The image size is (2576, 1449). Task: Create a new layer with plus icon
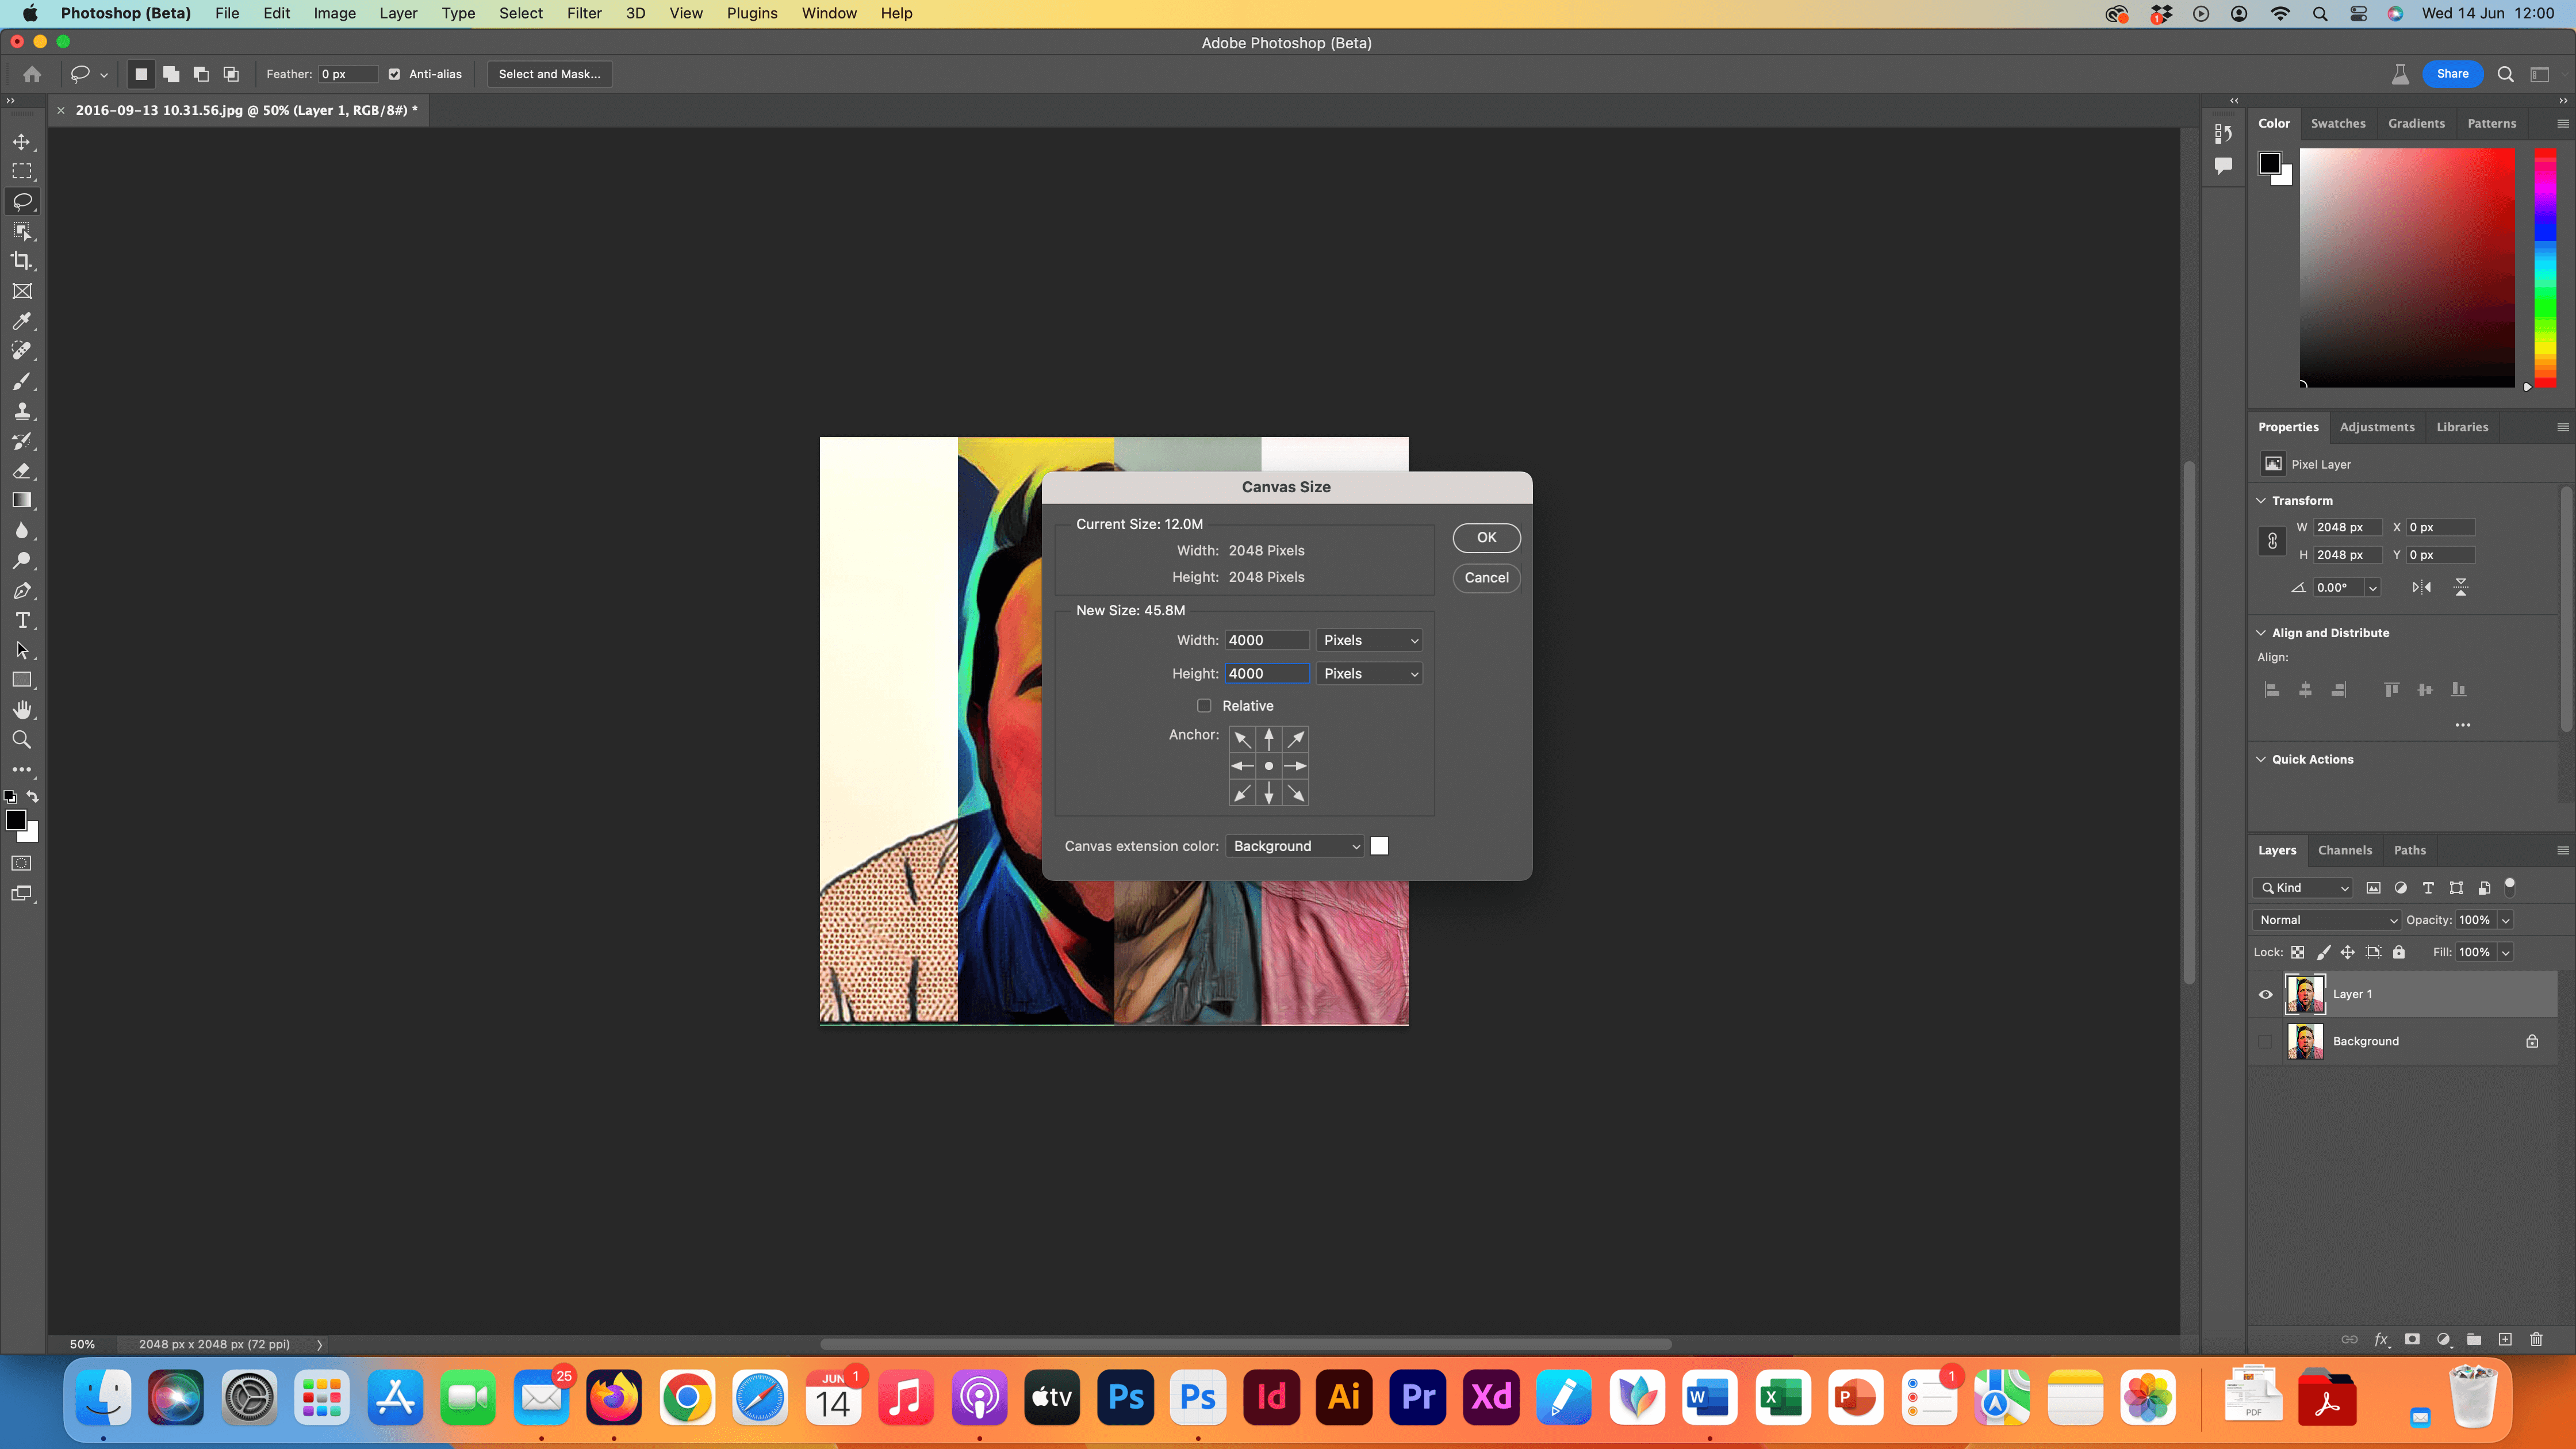2505,1340
